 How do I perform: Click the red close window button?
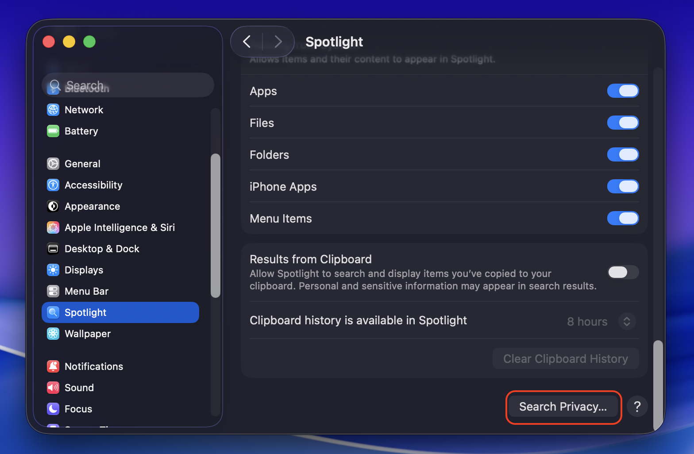49,42
